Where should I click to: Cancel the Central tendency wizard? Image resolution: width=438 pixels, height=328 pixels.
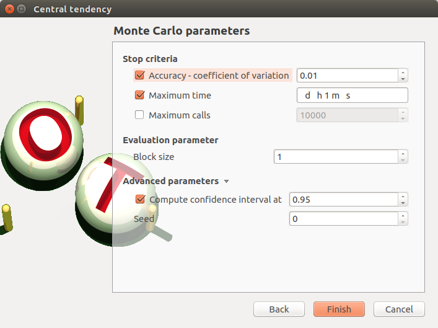click(x=398, y=309)
